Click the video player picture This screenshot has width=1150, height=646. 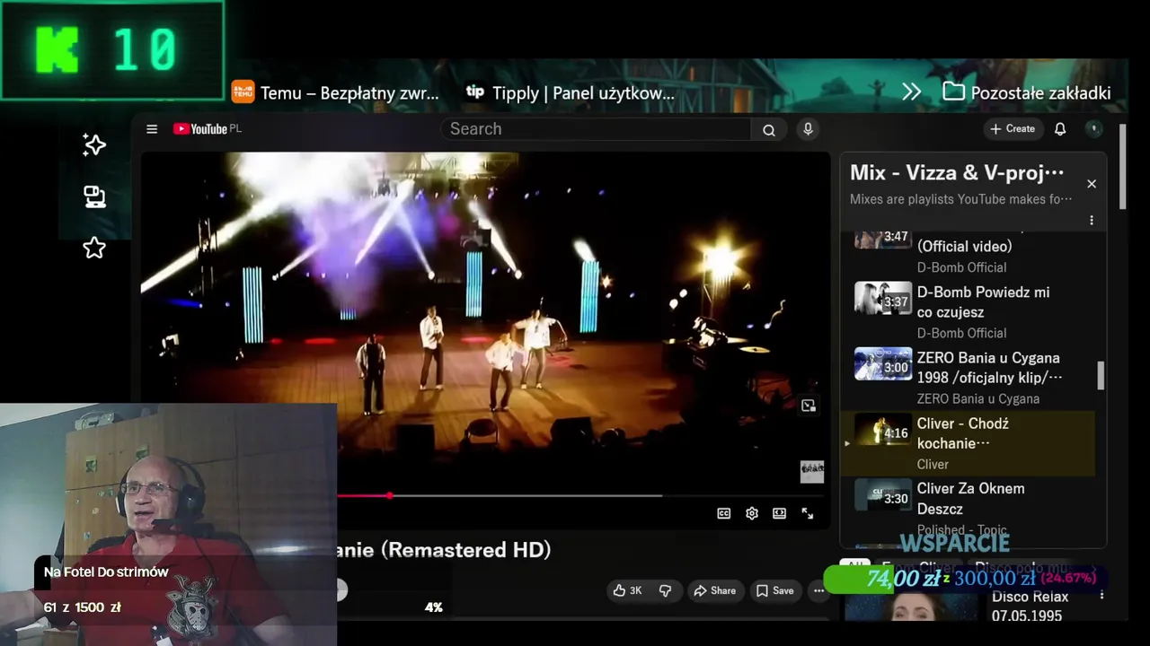pyautogui.click(x=485, y=323)
